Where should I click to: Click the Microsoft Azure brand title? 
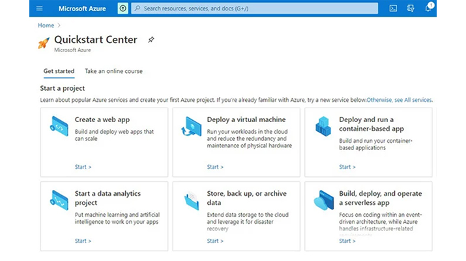[82, 8]
